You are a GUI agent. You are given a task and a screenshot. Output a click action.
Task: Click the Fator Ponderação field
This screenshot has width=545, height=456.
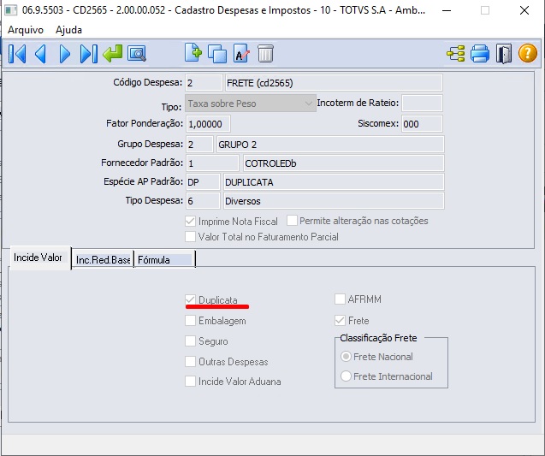point(208,124)
